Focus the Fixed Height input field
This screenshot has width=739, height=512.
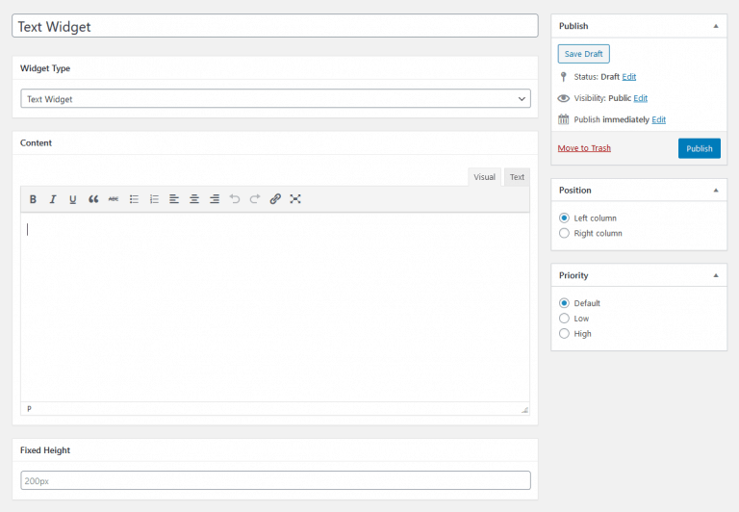coord(276,480)
